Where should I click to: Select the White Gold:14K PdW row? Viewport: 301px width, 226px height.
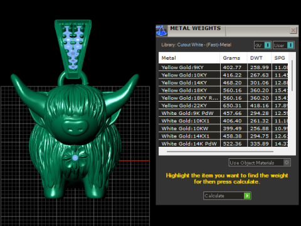tap(223, 144)
